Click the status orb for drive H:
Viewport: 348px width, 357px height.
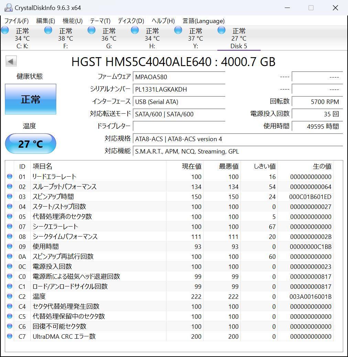pyautogui.click(x=134, y=30)
